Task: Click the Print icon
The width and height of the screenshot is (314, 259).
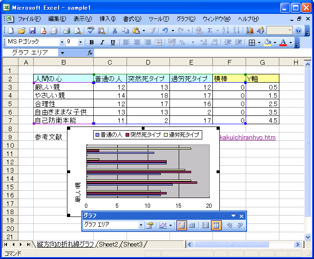Action: tap(66, 30)
